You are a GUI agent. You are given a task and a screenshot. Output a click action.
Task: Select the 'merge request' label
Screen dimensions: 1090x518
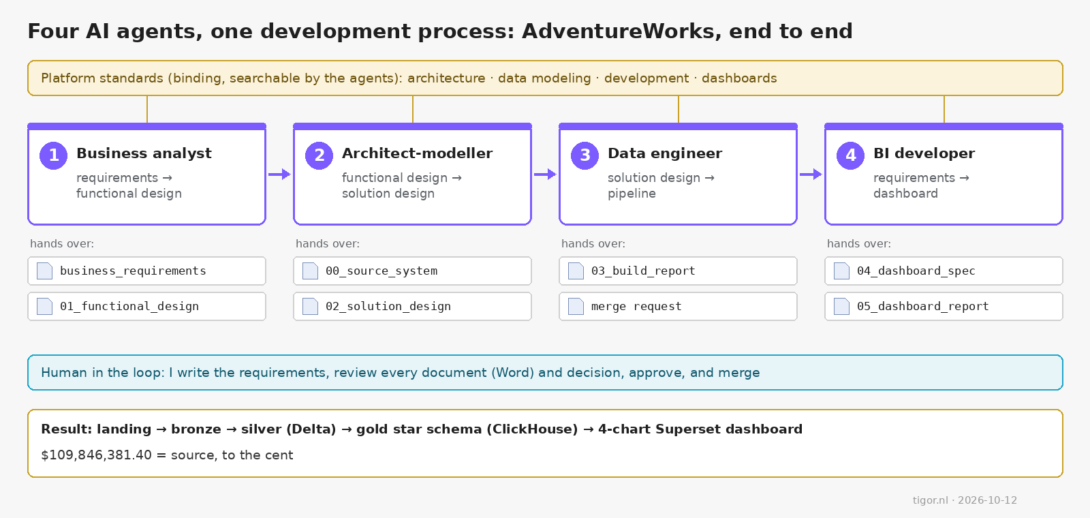pos(636,306)
